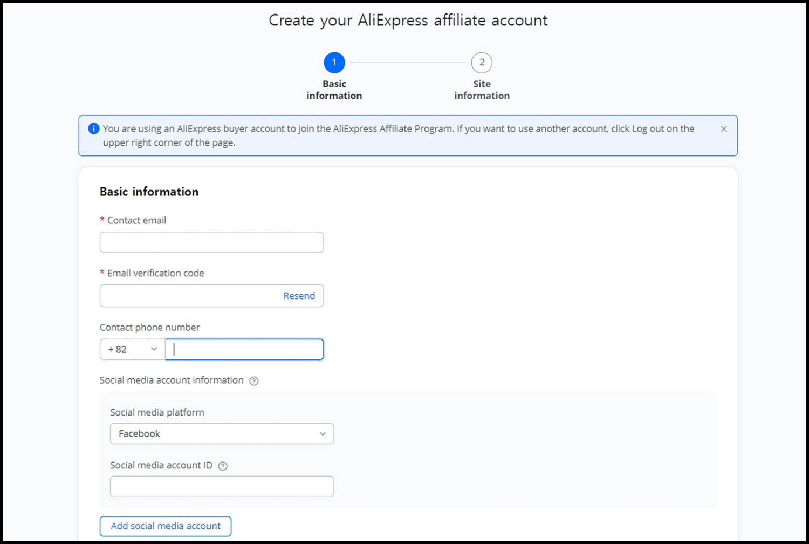Click the Add social media account button
This screenshot has width=809, height=544.
pos(166,526)
